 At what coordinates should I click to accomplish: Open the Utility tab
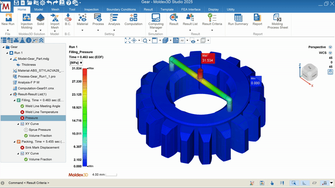tap(231, 9)
